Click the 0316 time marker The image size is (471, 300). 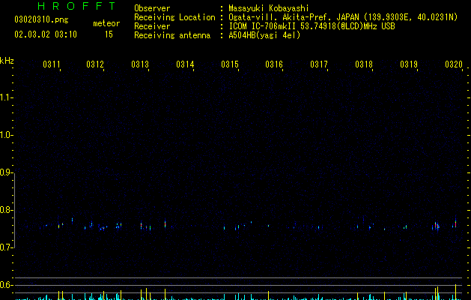click(274, 64)
